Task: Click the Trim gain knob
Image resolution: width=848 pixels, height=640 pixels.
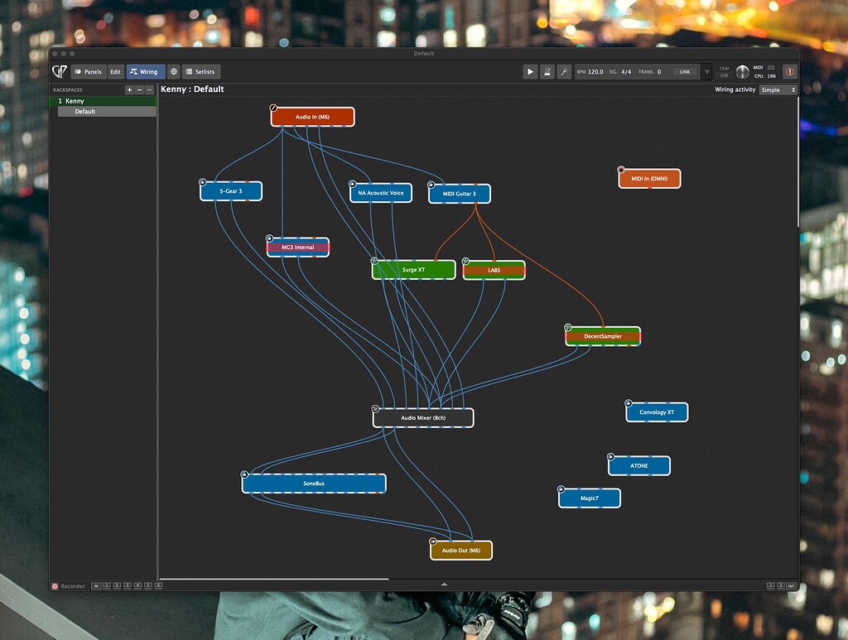Action: click(x=742, y=72)
